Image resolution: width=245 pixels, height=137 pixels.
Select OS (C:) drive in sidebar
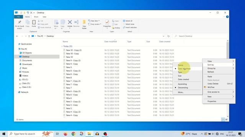coord(25,80)
